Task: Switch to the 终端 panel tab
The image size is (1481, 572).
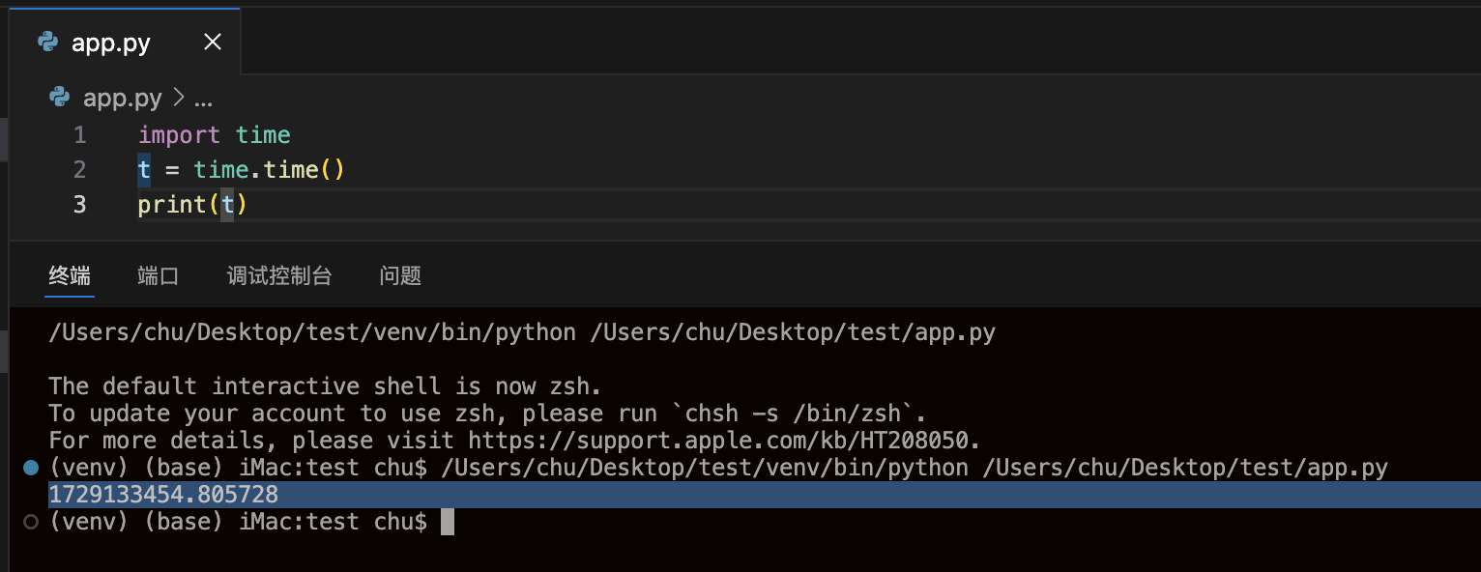Action: (x=70, y=275)
